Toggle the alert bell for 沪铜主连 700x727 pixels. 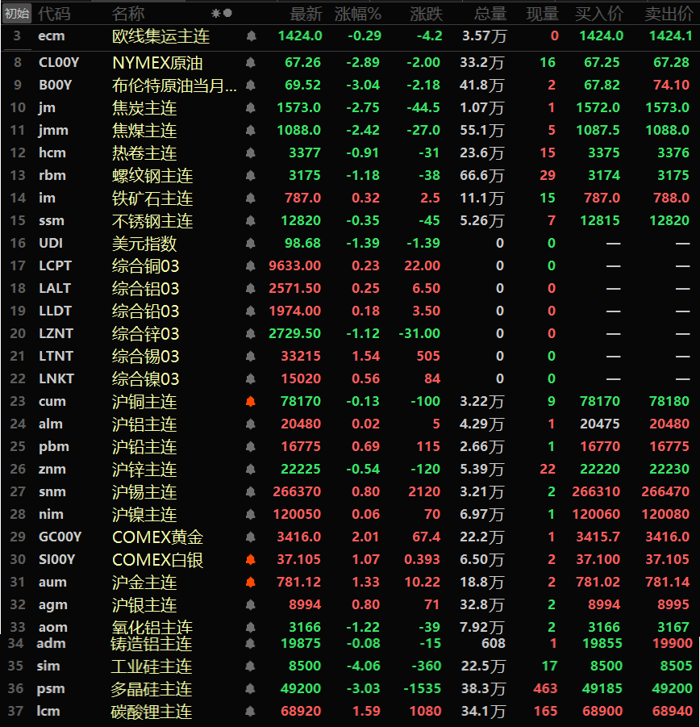coord(251,402)
